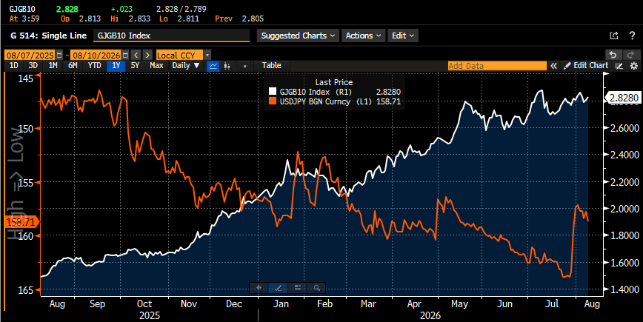Select the 6M time range

click(x=73, y=66)
